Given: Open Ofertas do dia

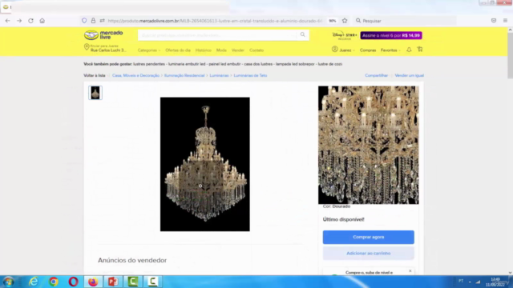Looking at the screenshot, I should [x=178, y=50].
